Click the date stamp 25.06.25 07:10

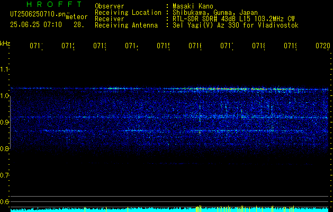click(x=36, y=25)
